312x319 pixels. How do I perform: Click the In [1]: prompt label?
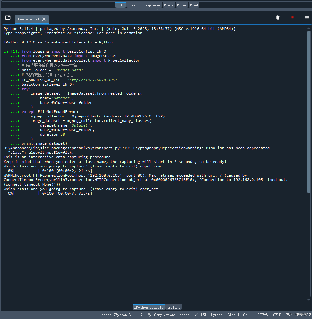tap(11, 51)
